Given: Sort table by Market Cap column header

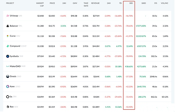Looking at the screenshot, I should point(40,4).
